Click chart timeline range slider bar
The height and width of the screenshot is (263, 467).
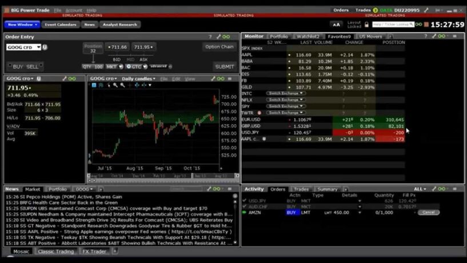click(x=163, y=176)
